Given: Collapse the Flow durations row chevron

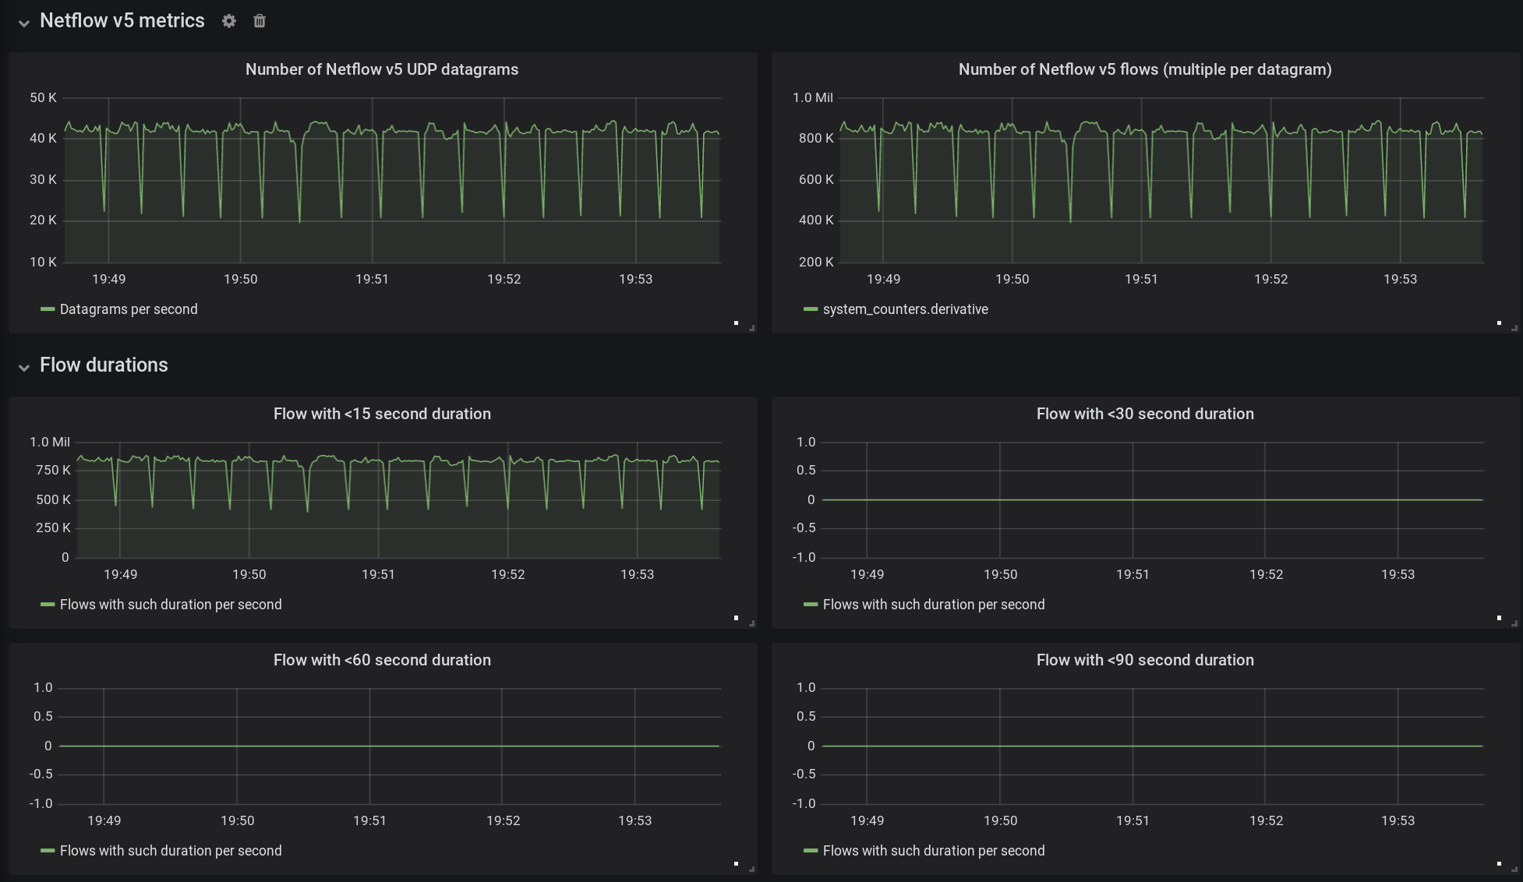Looking at the screenshot, I should [x=24, y=367].
